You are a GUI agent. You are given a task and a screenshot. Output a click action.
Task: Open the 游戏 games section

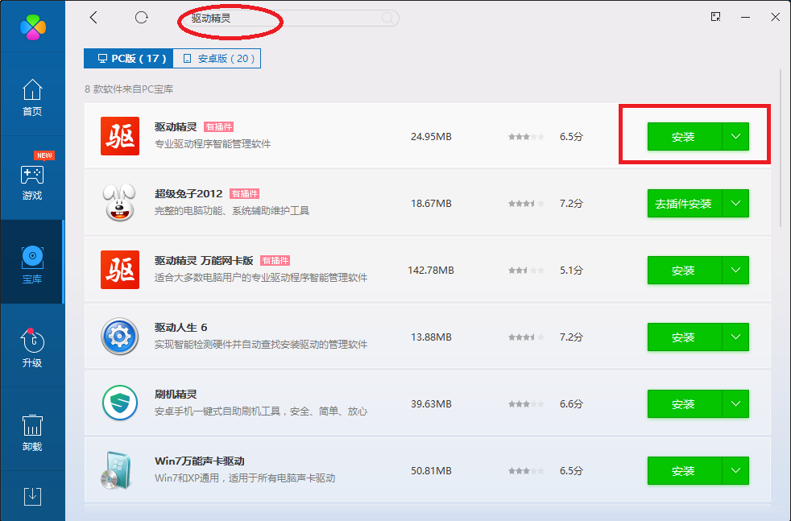[32, 182]
